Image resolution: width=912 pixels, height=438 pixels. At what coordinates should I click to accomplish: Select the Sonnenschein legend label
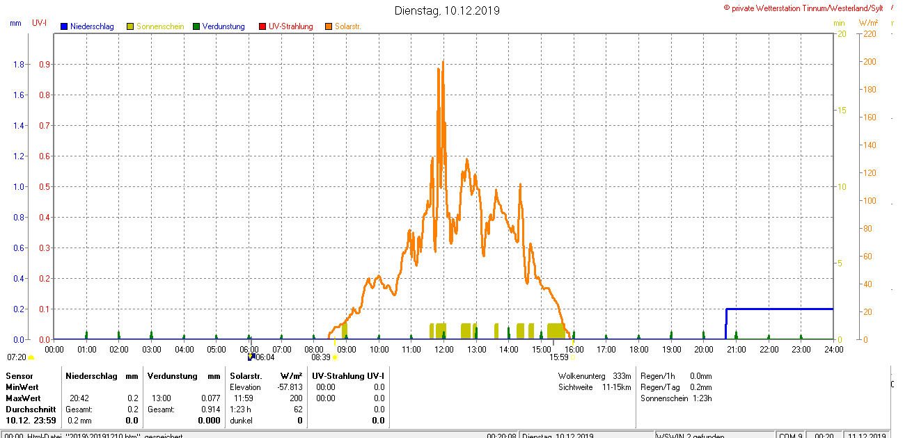tap(160, 26)
